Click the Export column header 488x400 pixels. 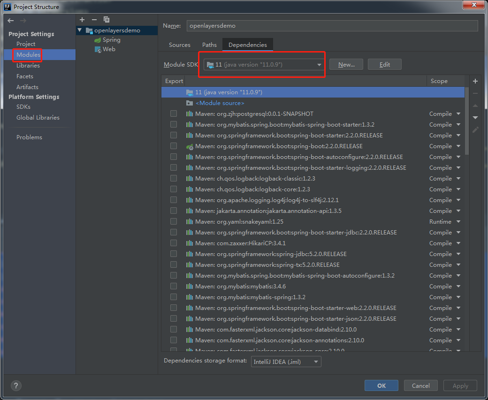pyautogui.click(x=174, y=81)
